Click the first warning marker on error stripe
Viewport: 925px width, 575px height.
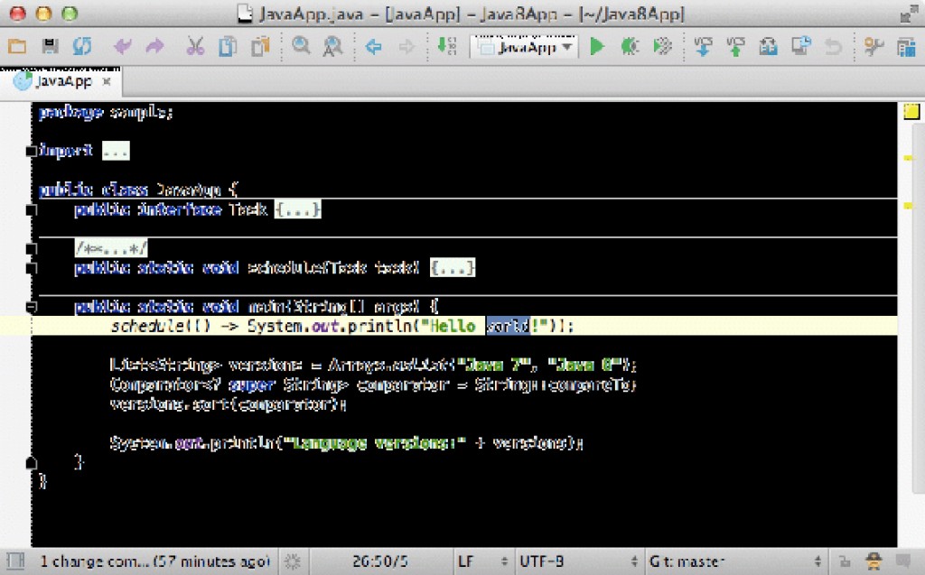(908, 157)
